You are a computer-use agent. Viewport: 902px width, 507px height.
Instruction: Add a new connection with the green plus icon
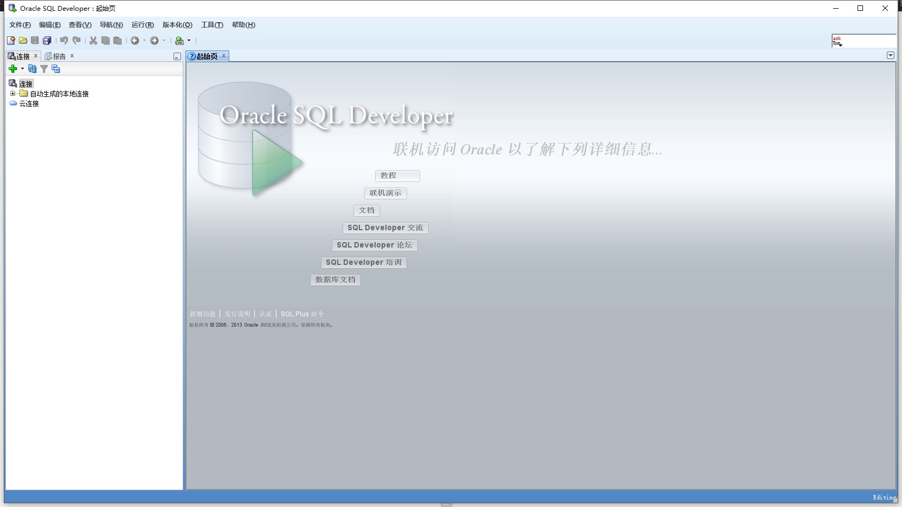pyautogui.click(x=12, y=69)
